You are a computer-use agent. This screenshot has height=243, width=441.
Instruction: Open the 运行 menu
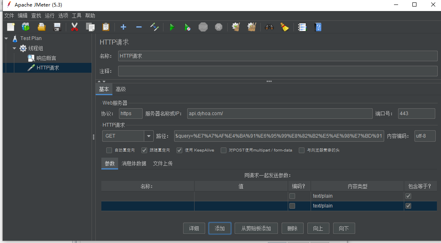[49, 16]
